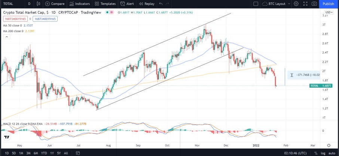Image resolution: width=339 pixels, height=156 pixels.
Task: Toggle log scale mode
Action: pos(323,153)
